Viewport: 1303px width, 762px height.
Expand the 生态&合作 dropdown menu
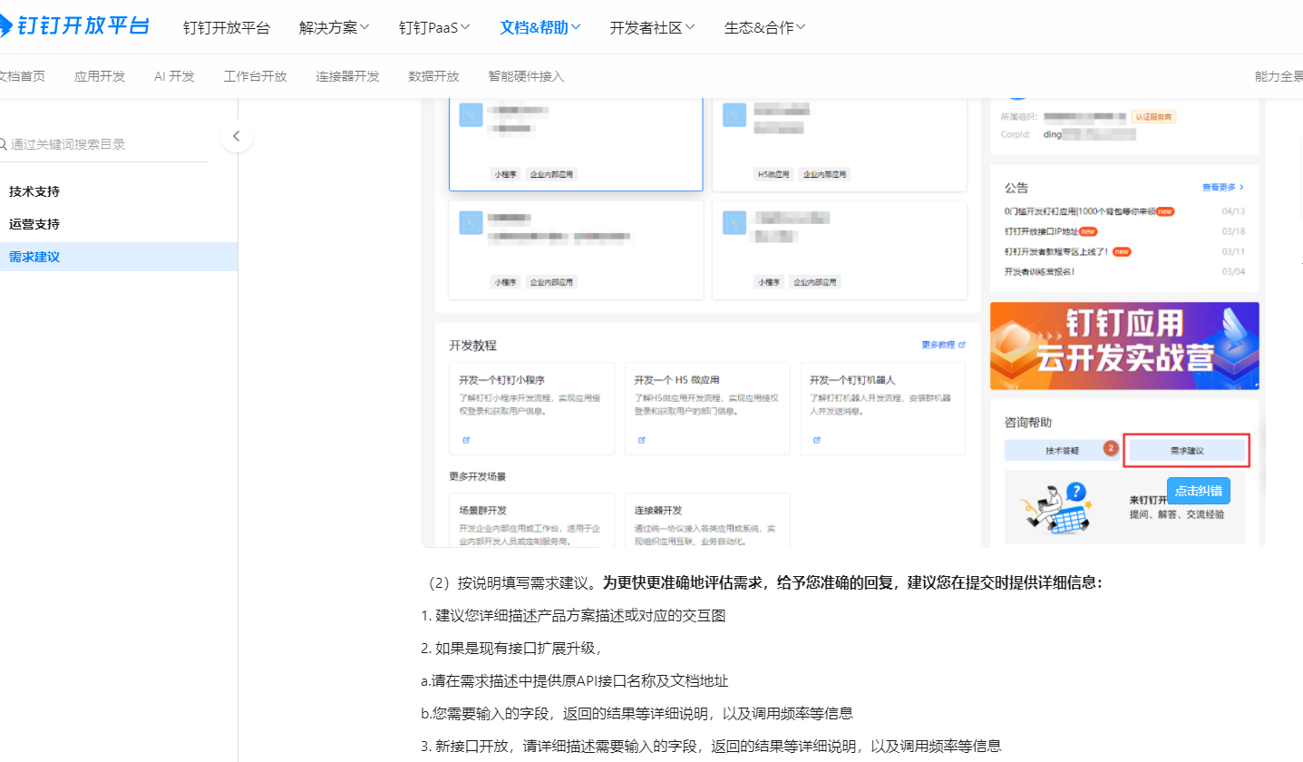(765, 27)
